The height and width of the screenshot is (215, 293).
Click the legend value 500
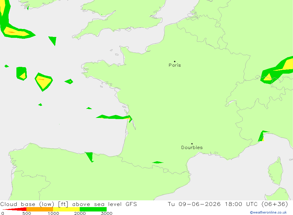coord(27,213)
